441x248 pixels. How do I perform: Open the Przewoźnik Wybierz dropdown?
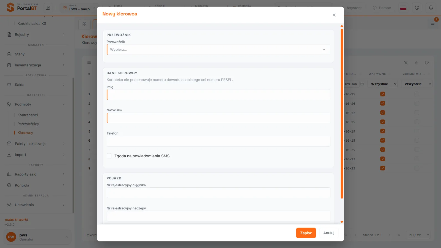click(x=218, y=50)
